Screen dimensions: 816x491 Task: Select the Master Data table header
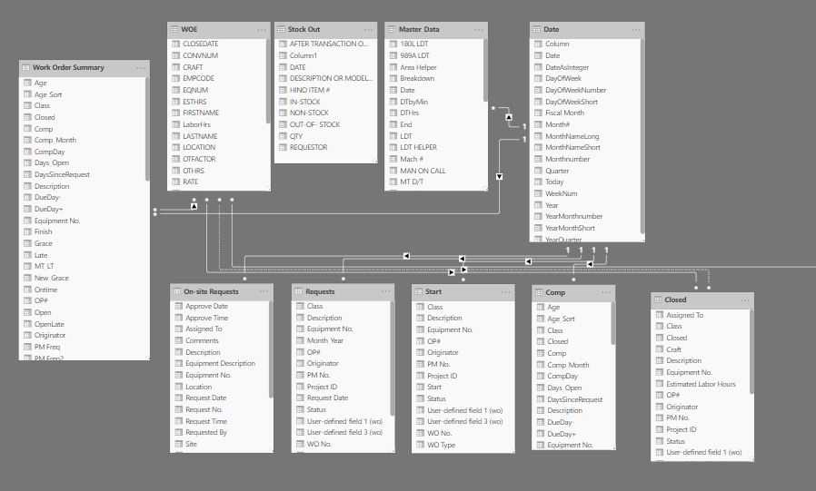(436, 30)
